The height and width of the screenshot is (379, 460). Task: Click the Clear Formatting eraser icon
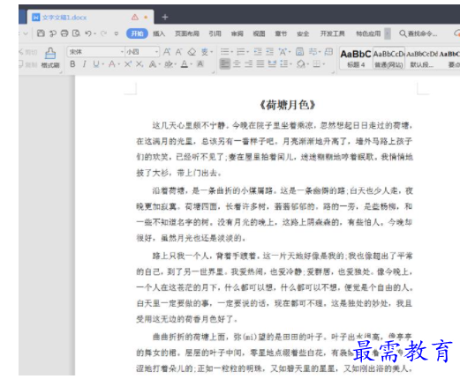coord(192,52)
